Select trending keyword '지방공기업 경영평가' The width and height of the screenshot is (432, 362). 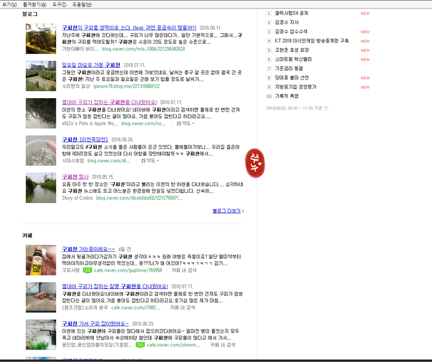[295, 87]
